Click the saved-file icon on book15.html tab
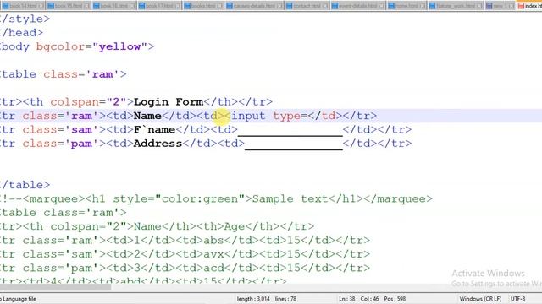Viewport: 542px width, 304px height. point(51,6)
